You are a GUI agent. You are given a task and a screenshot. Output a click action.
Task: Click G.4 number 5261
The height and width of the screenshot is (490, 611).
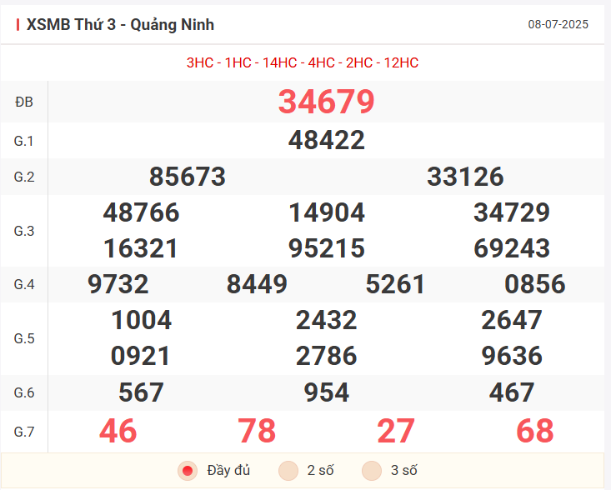395,284
